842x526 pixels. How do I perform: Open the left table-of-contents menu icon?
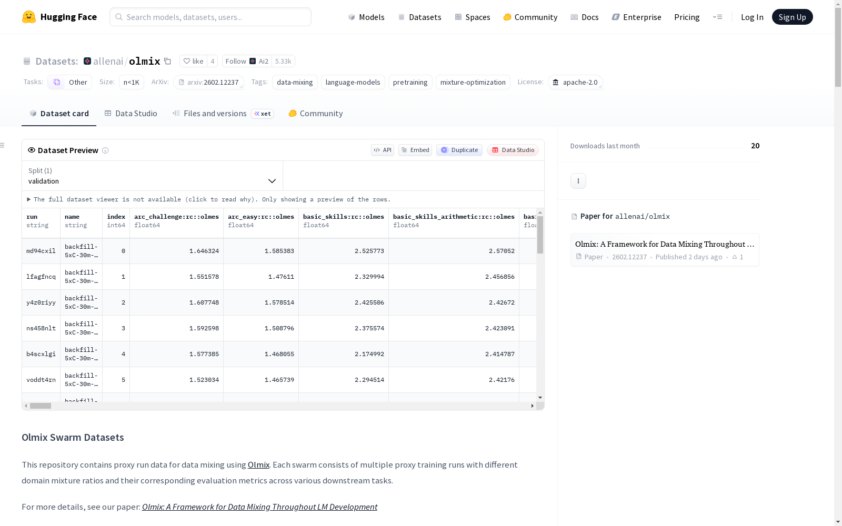pos(3,145)
